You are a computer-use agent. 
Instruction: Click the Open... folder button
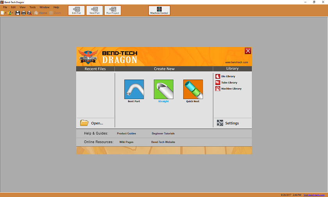[x=92, y=123]
